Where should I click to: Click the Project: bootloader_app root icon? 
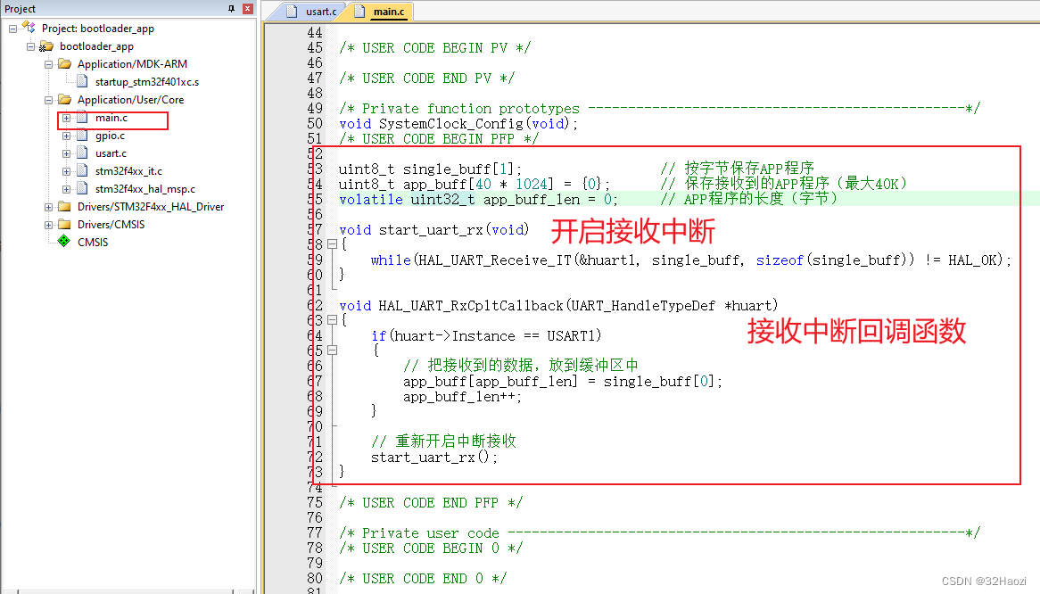point(29,29)
